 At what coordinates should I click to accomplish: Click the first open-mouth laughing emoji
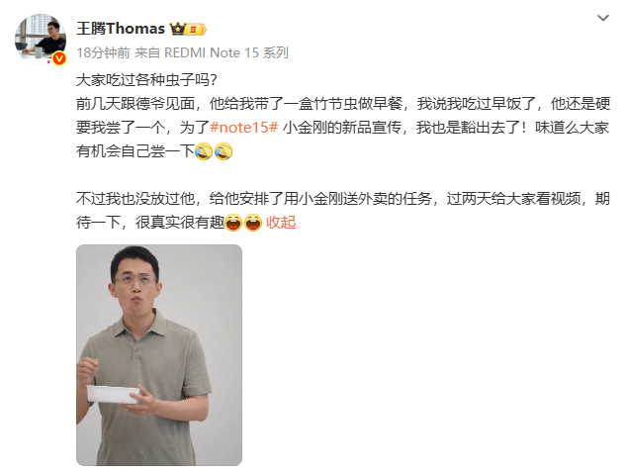tap(233, 223)
